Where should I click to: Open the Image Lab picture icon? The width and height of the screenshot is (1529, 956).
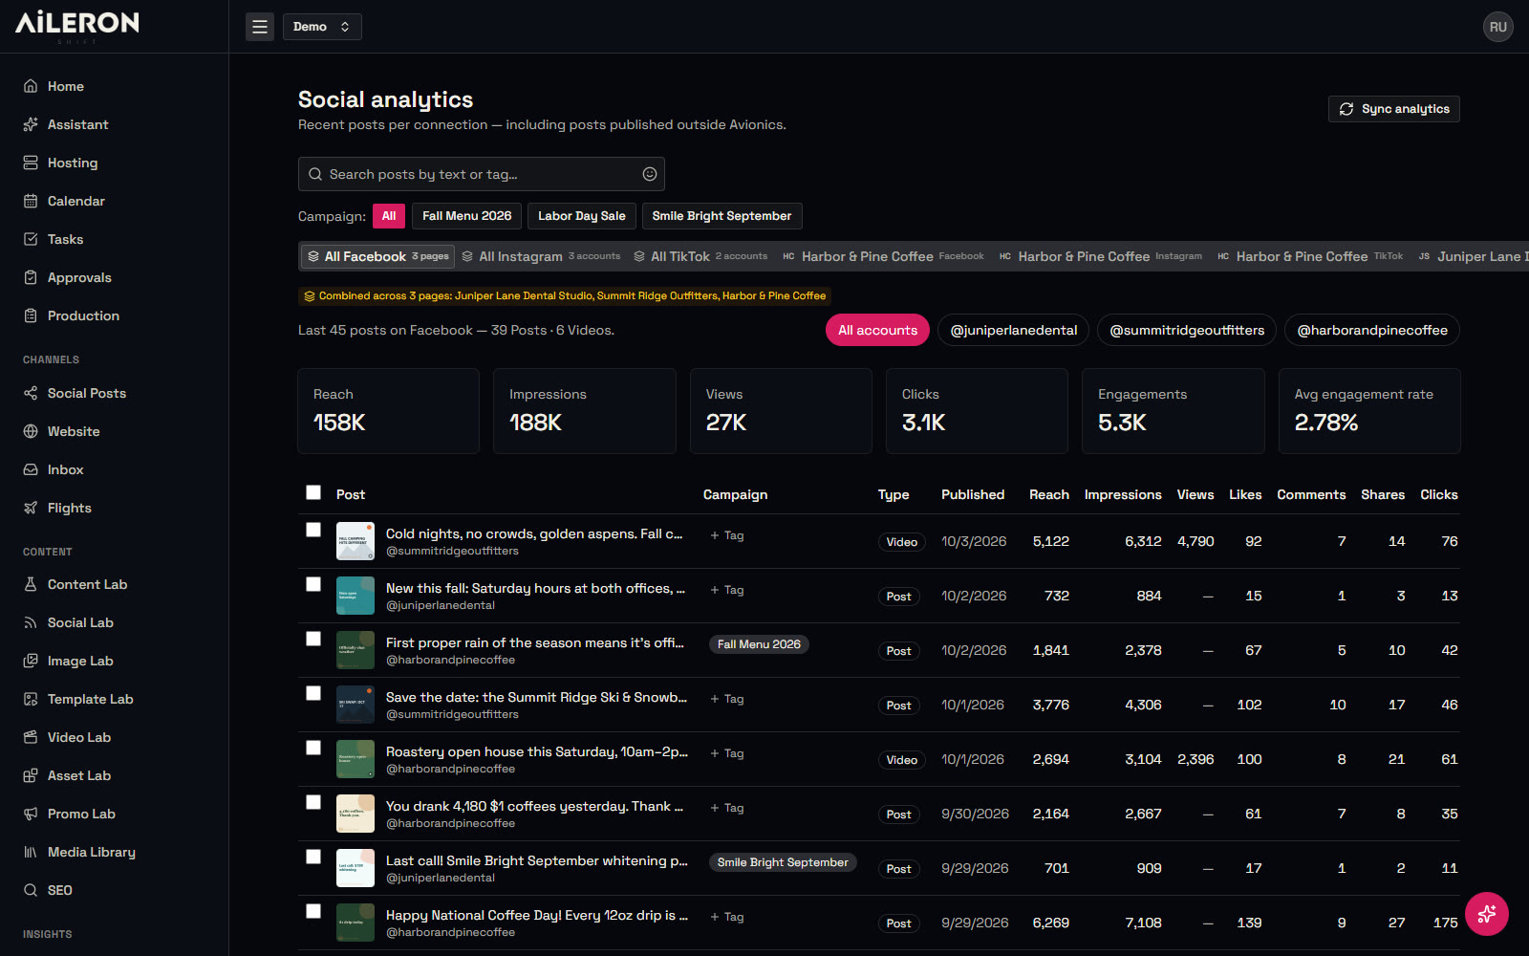point(31,661)
